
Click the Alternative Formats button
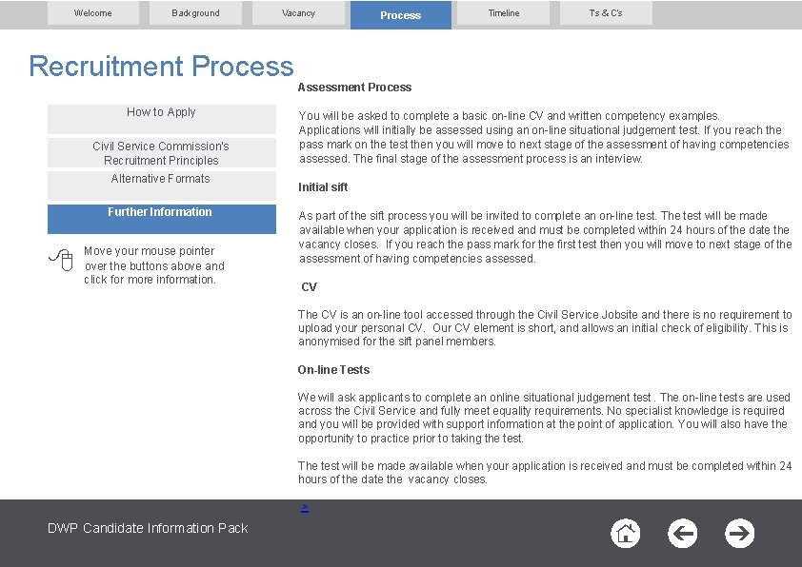[160, 179]
